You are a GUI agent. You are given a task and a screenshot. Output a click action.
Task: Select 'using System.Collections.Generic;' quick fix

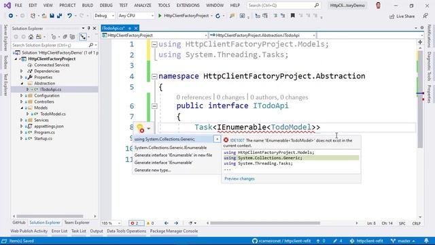(x=174, y=139)
